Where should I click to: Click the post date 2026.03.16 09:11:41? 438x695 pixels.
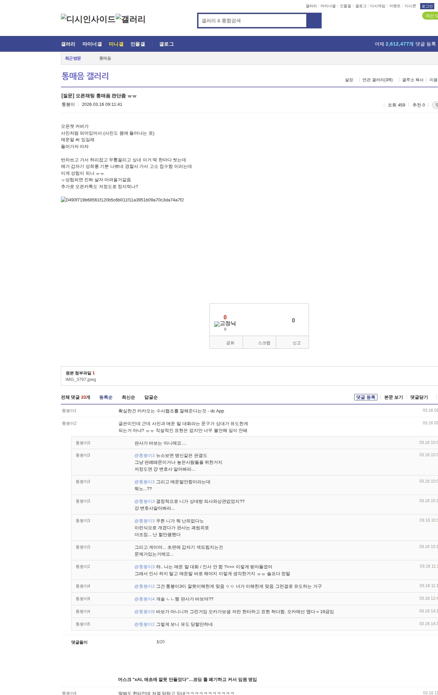[x=102, y=104]
